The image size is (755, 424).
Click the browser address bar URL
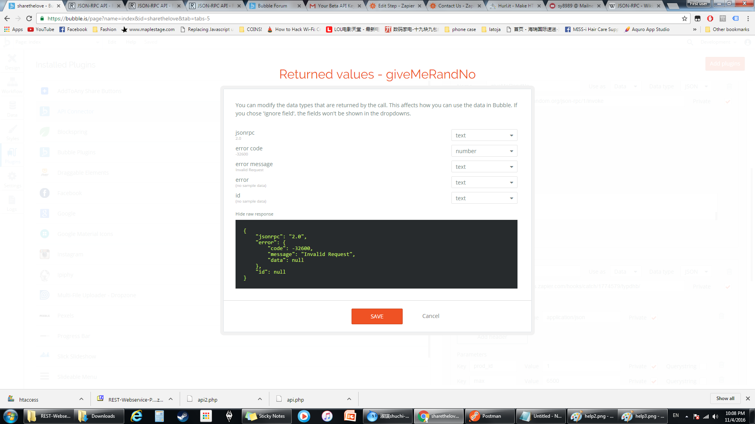tap(129, 18)
